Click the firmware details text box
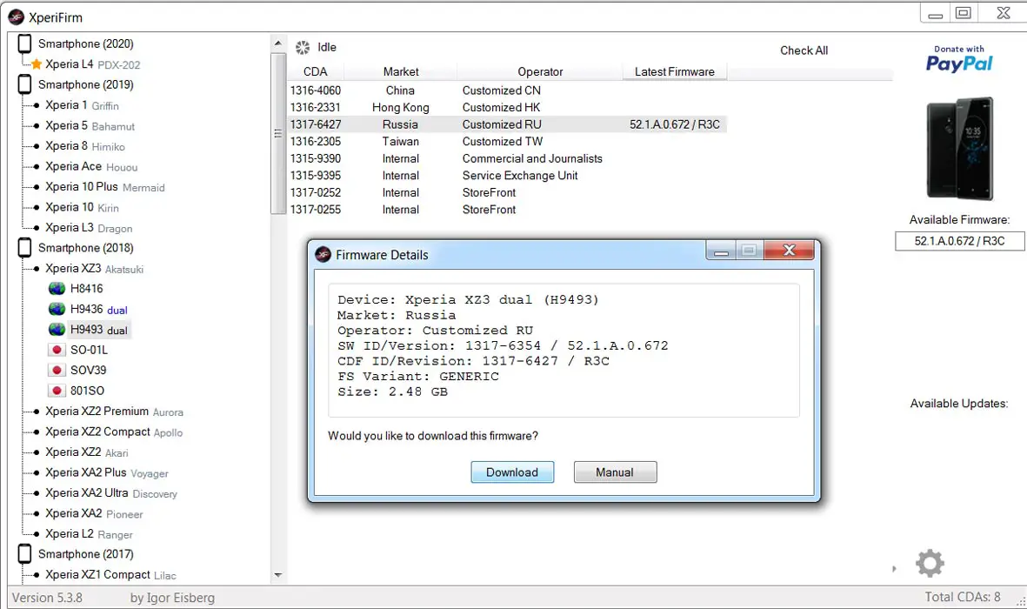 pyautogui.click(x=564, y=350)
